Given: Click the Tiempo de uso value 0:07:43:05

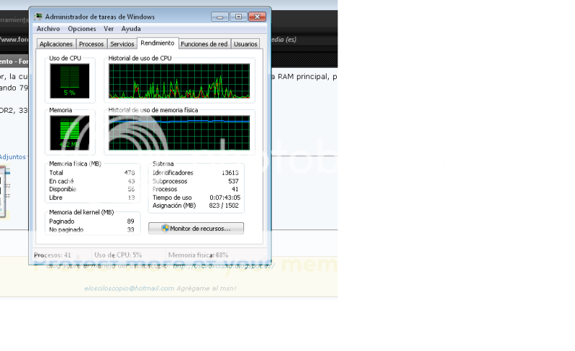Looking at the screenshot, I should click(x=225, y=198).
